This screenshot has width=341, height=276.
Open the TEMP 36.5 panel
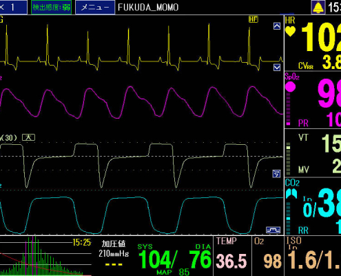point(232,256)
